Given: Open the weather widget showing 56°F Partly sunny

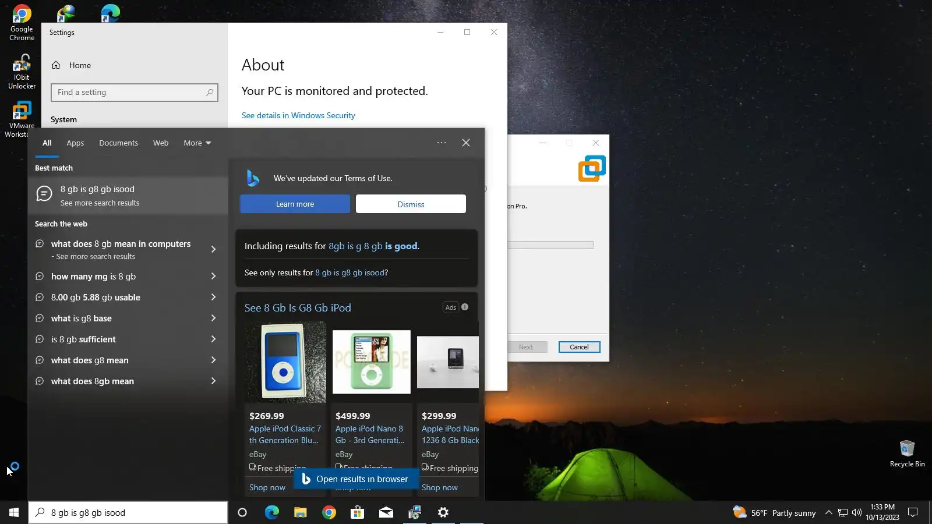Looking at the screenshot, I should click(774, 512).
